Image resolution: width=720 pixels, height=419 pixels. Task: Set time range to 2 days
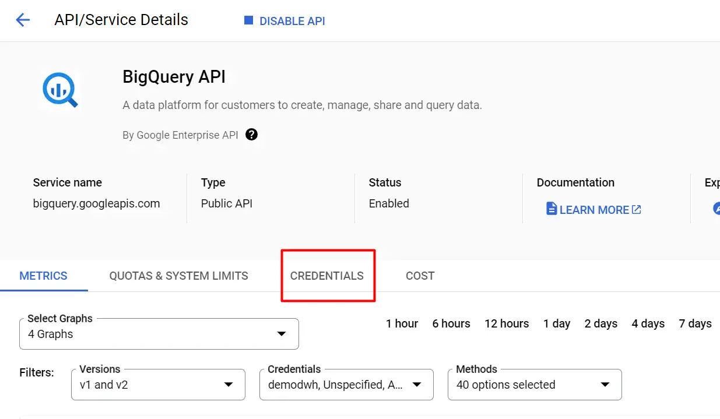pyautogui.click(x=601, y=323)
